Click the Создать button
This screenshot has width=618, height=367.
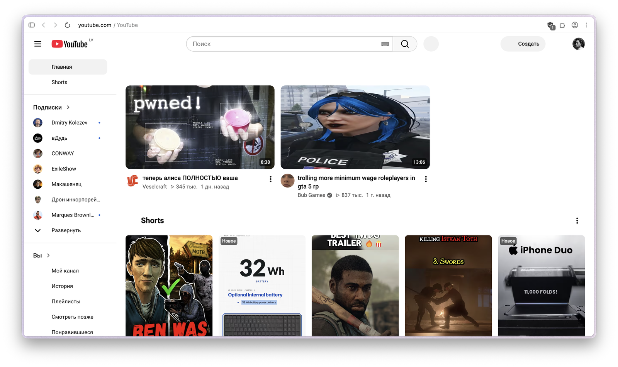[523, 44]
